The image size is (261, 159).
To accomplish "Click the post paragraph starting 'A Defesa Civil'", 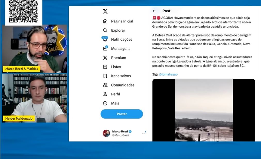I will click(x=202, y=42).
